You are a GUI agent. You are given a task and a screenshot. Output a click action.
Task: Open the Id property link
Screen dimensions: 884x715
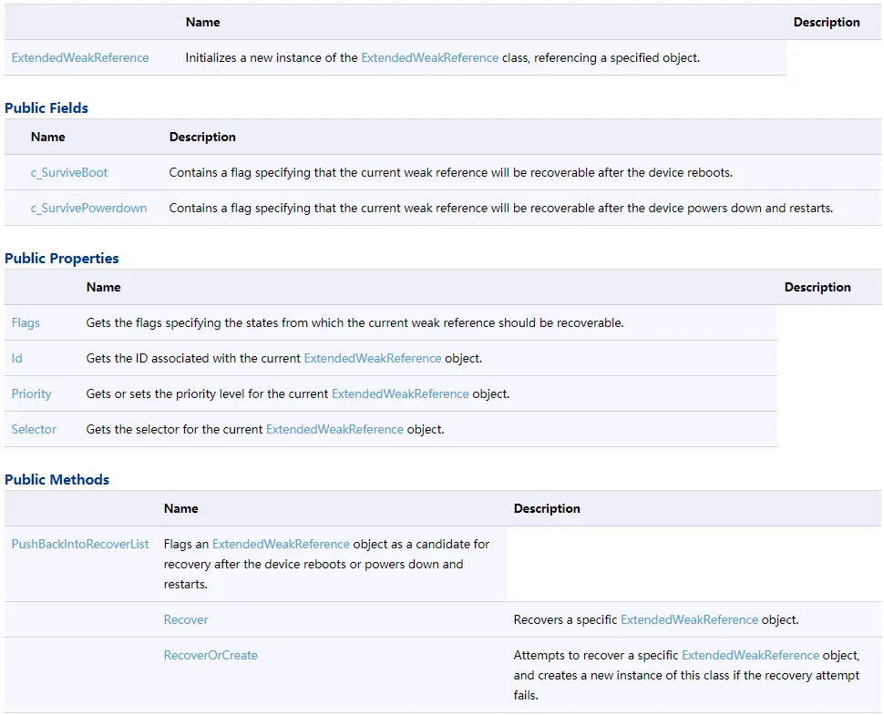pos(17,358)
